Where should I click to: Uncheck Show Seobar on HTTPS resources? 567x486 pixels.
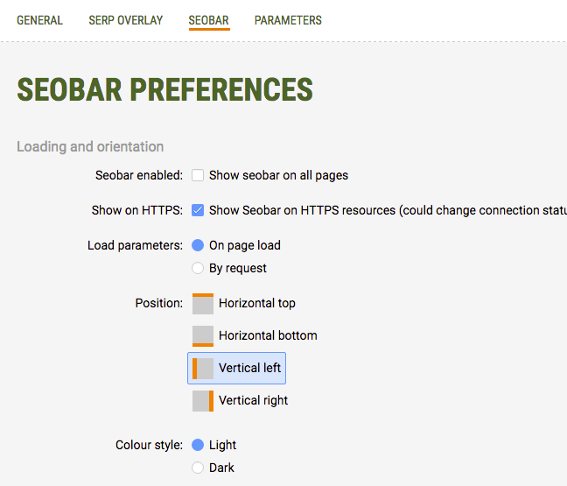coord(198,210)
